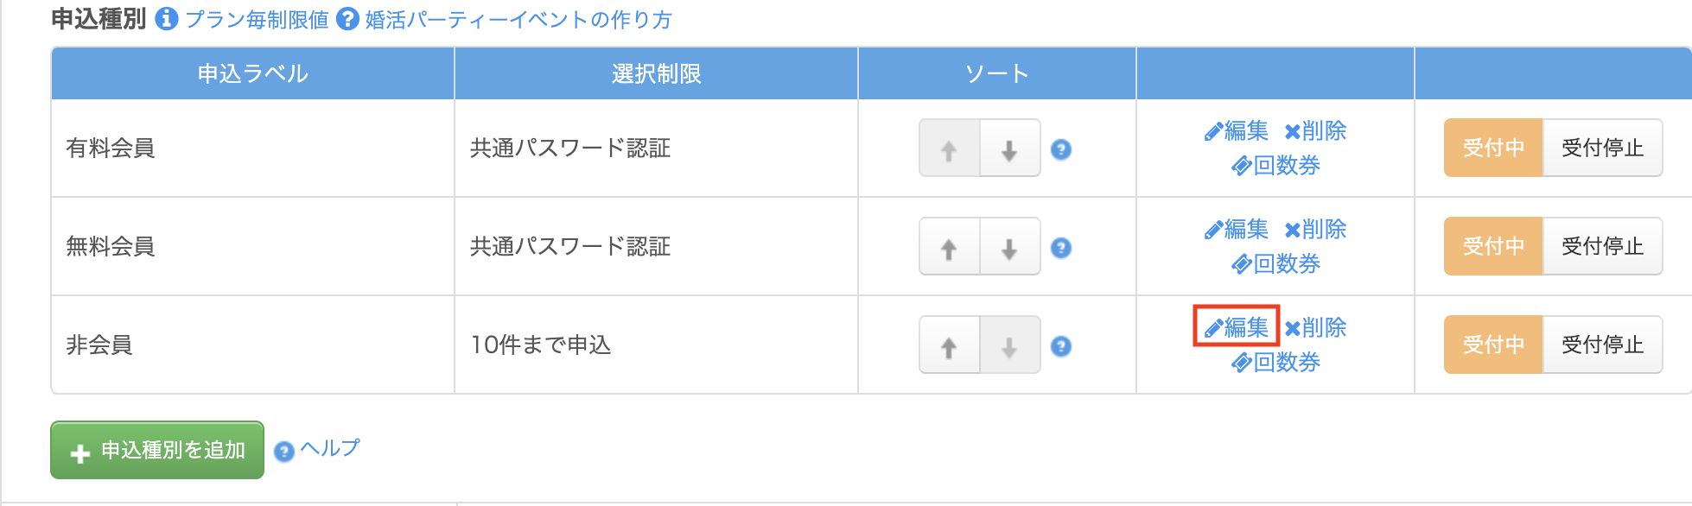
Task: Set 非会員 to 受付停止
Action: pos(1602,345)
